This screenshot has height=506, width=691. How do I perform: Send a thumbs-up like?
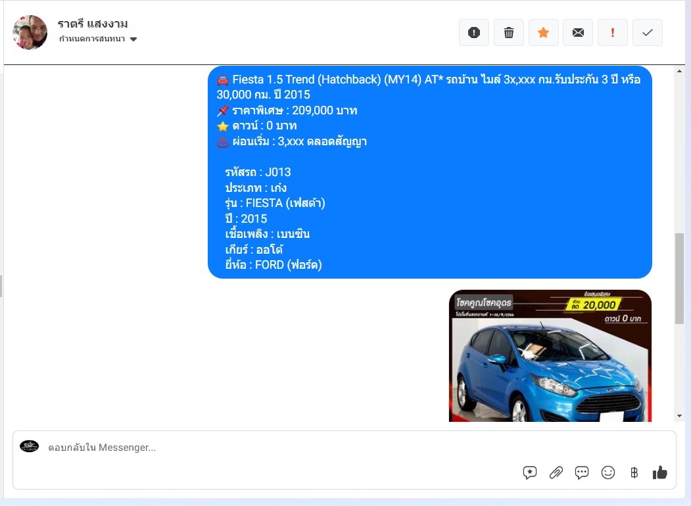[659, 472]
